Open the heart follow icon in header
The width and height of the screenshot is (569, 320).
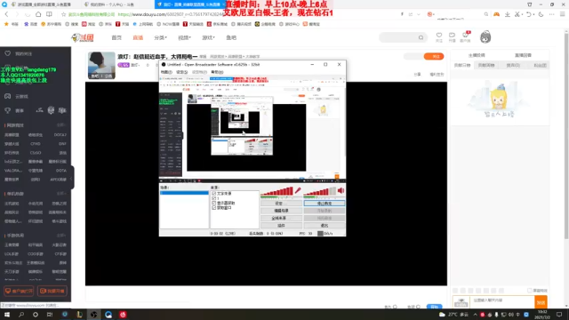439,36
